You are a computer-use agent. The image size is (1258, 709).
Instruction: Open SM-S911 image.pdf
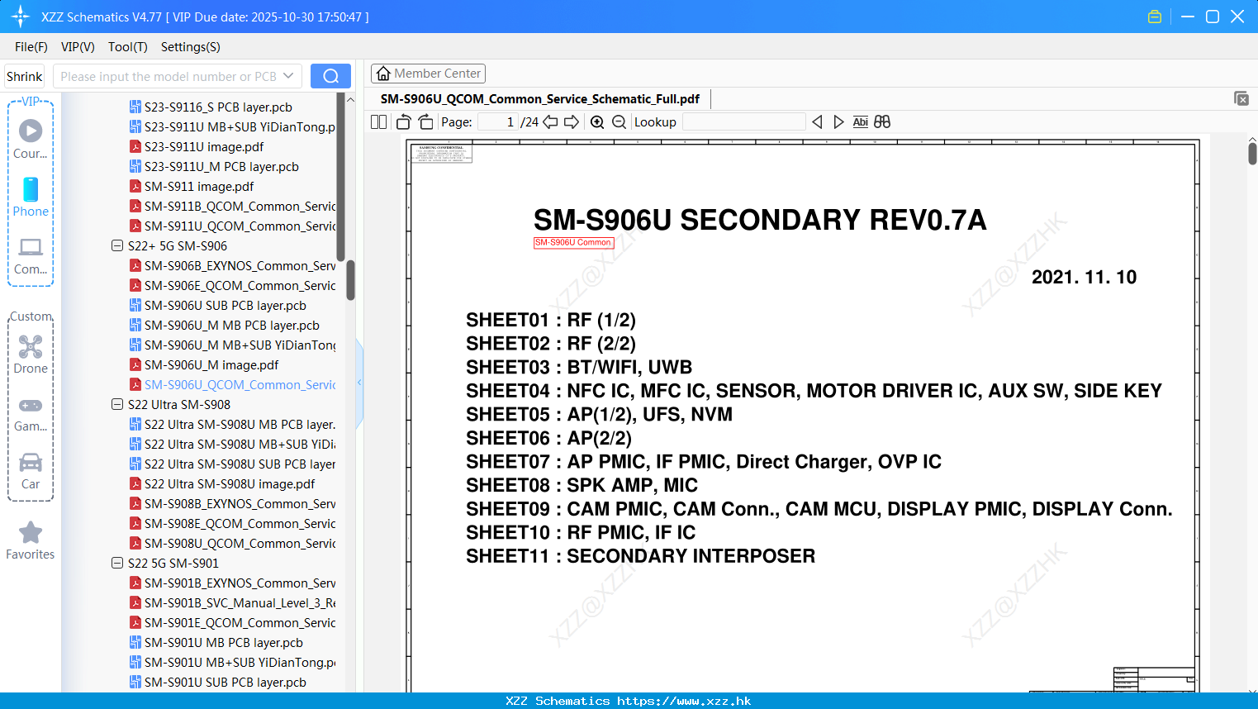pos(192,186)
